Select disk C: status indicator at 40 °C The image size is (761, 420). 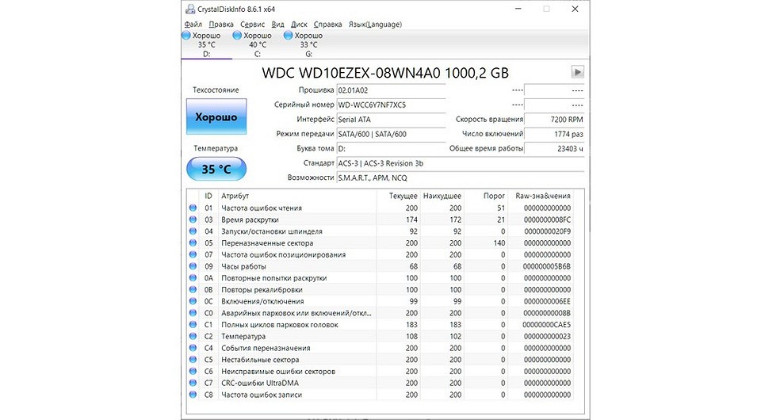tap(237, 36)
